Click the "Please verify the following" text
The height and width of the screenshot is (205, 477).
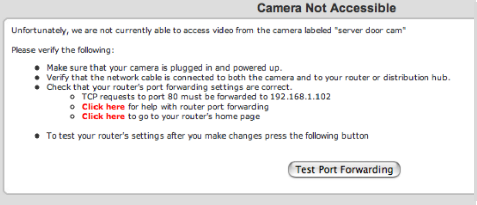[63, 51]
